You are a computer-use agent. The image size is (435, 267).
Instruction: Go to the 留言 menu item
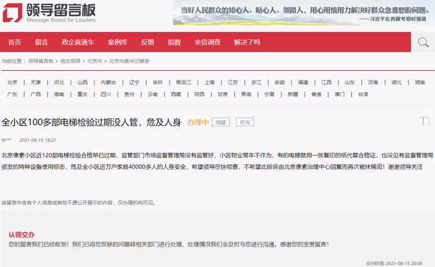click(41, 42)
